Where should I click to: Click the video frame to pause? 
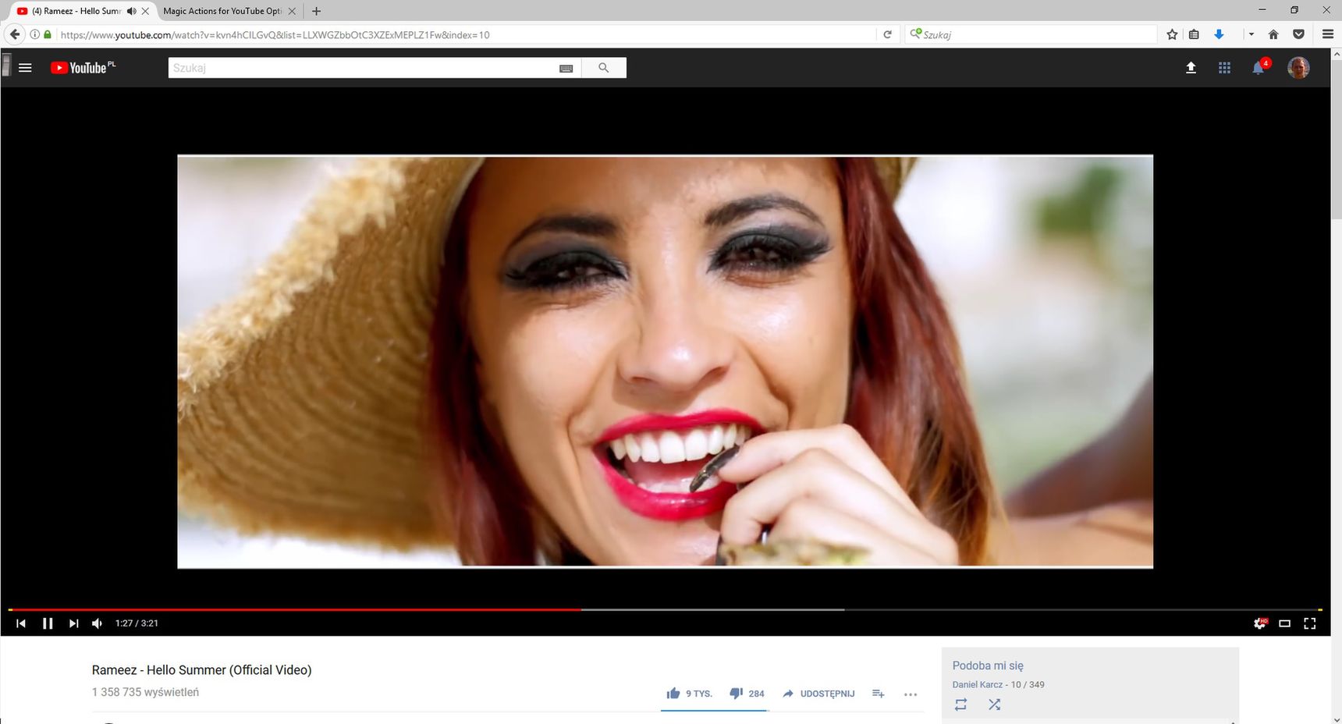665,361
